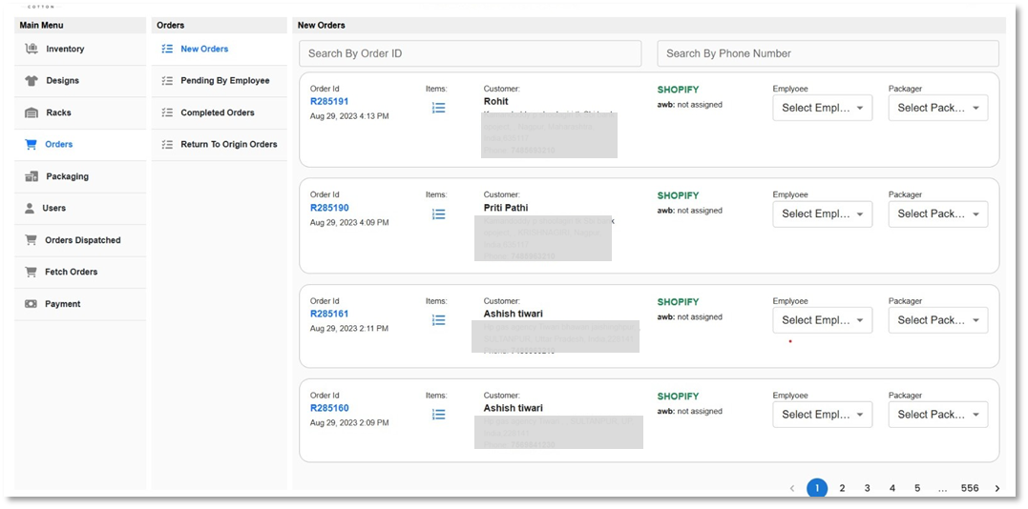Click next page arrow in pagination

[997, 488]
